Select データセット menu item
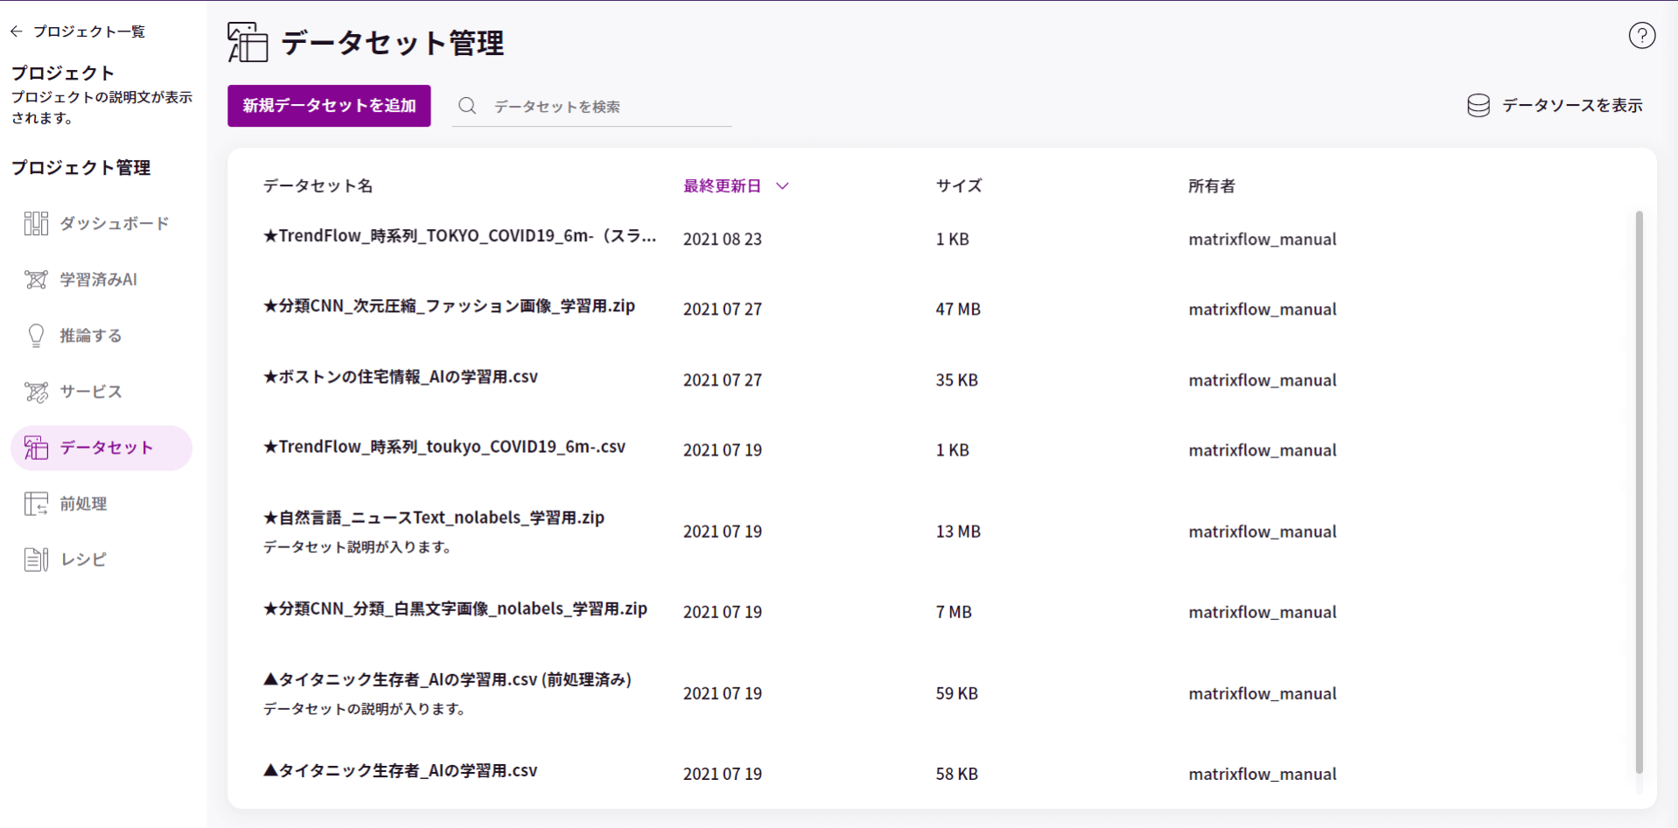 click(101, 448)
